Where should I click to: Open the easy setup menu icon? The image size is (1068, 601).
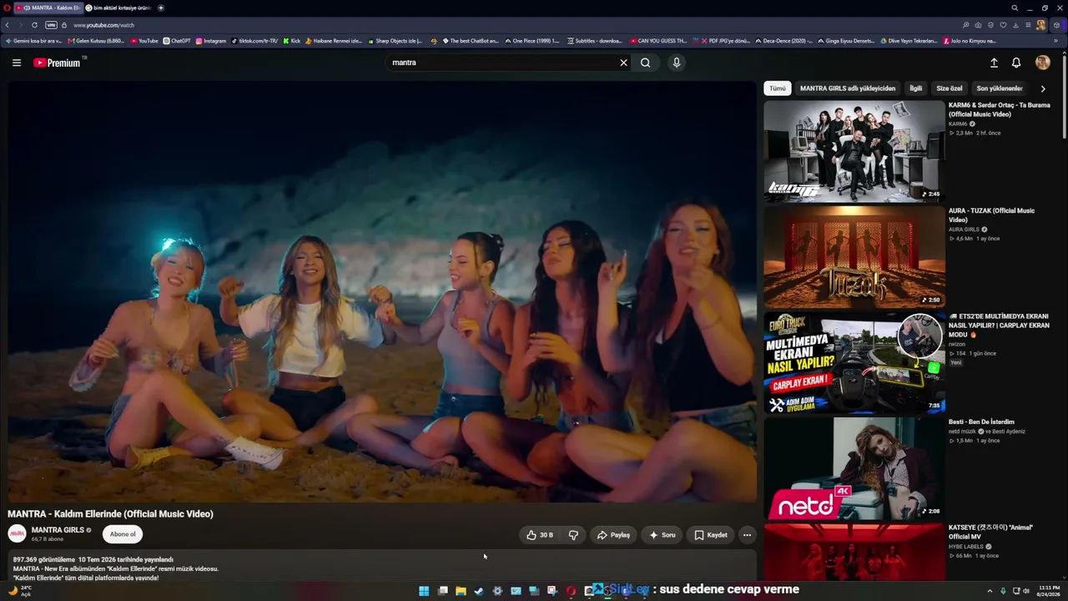coord(1028,25)
